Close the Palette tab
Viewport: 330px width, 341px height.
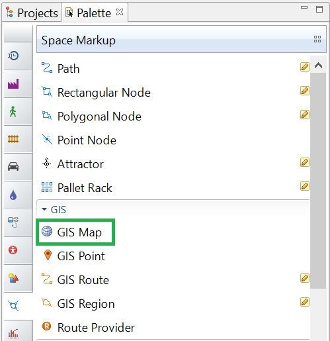(x=120, y=12)
